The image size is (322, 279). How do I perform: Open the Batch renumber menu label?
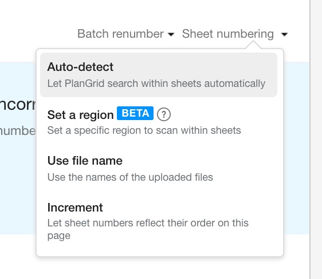tap(120, 34)
